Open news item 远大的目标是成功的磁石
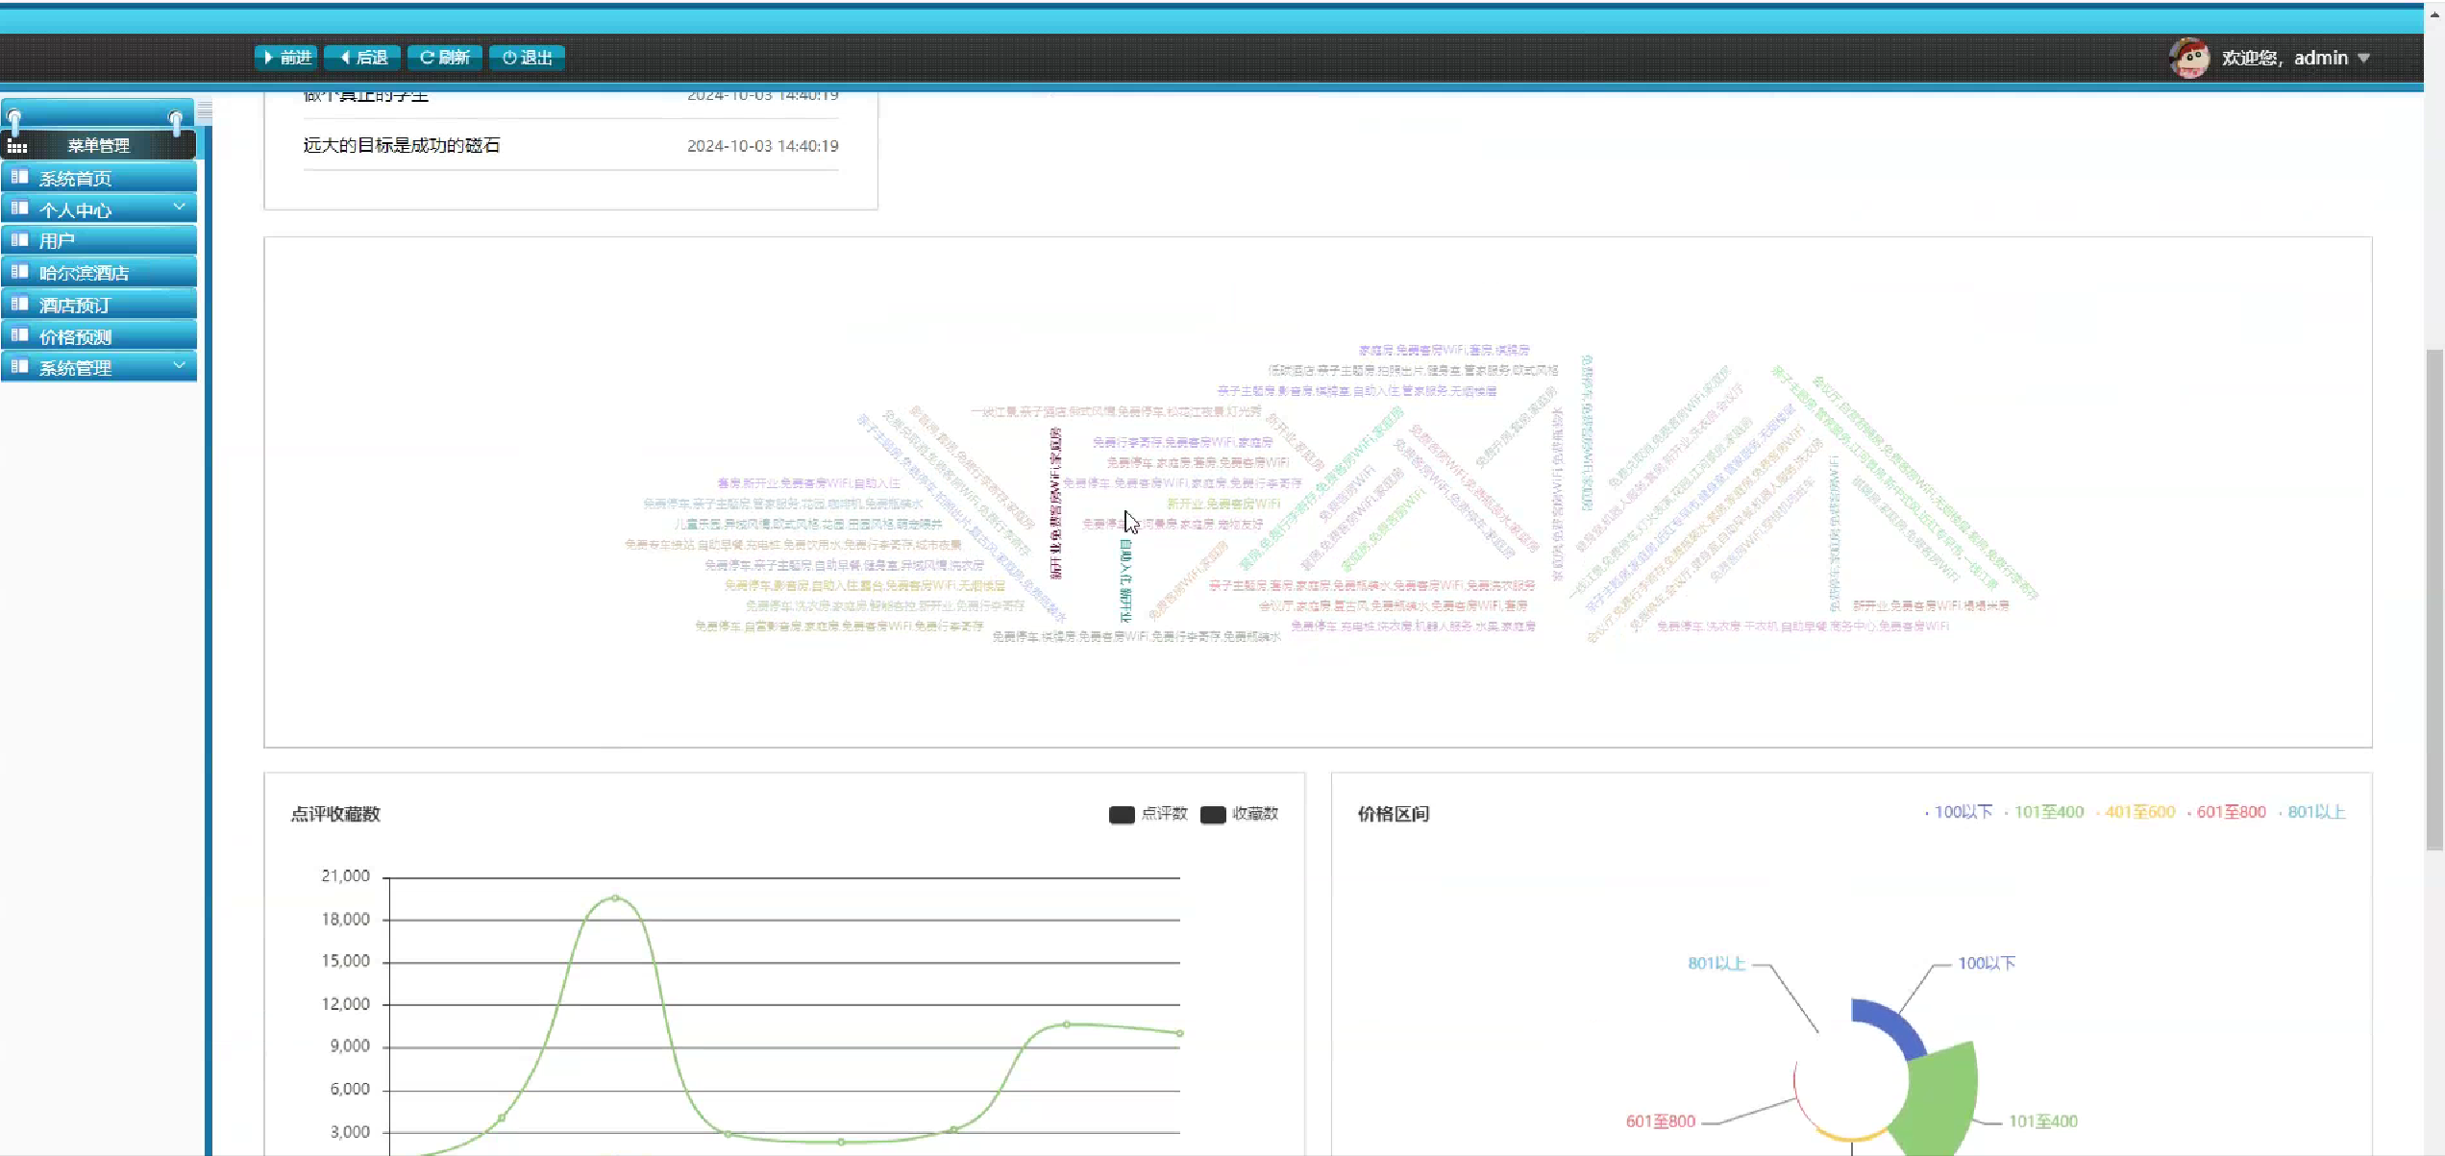The width and height of the screenshot is (2445, 1156). [402, 145]
